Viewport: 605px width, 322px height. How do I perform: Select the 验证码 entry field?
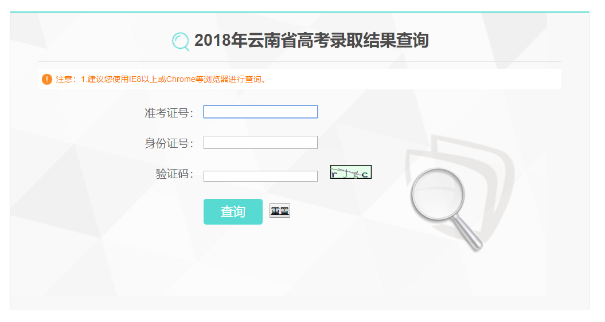click(260, 176)
